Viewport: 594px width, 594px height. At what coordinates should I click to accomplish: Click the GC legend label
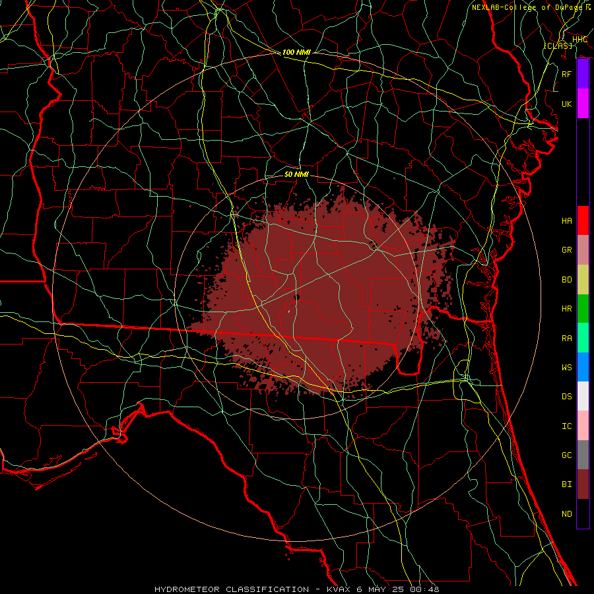pyautogui.click(x=567, y=455)
